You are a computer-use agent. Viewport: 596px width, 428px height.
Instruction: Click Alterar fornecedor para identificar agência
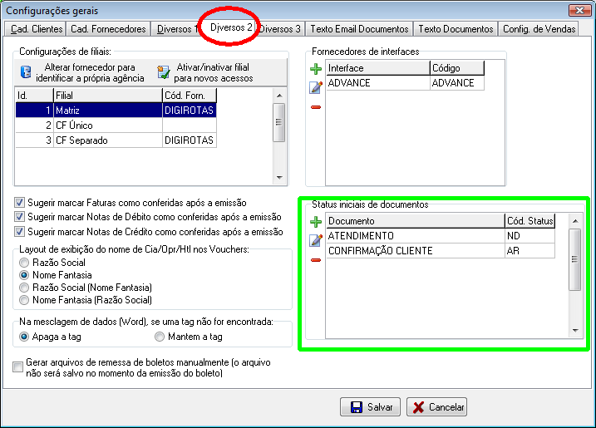click(82, 72)
